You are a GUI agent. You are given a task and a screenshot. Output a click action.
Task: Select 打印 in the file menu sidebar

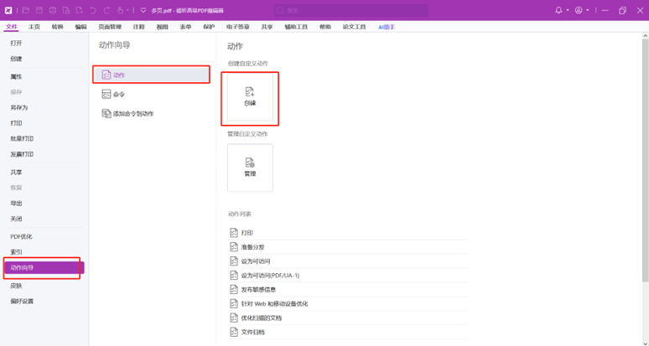click(x=16, y=123)
